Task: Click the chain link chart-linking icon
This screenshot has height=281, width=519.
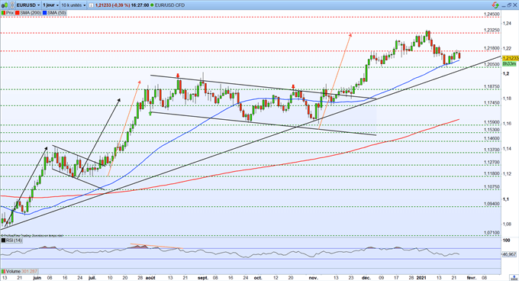Action: (x=12, y=5)
